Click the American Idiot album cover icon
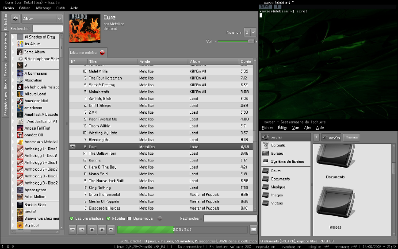398x249 pixels. 20,101
